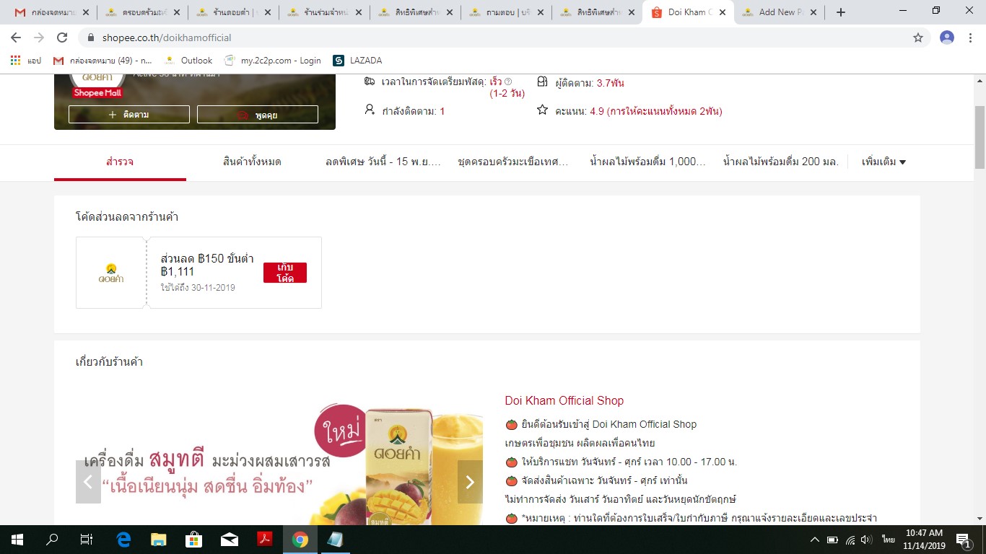Click Doi Kham logo on voucher
This screenshot has height=554, width=986.
pyautogui.click(x=110, y=273)
